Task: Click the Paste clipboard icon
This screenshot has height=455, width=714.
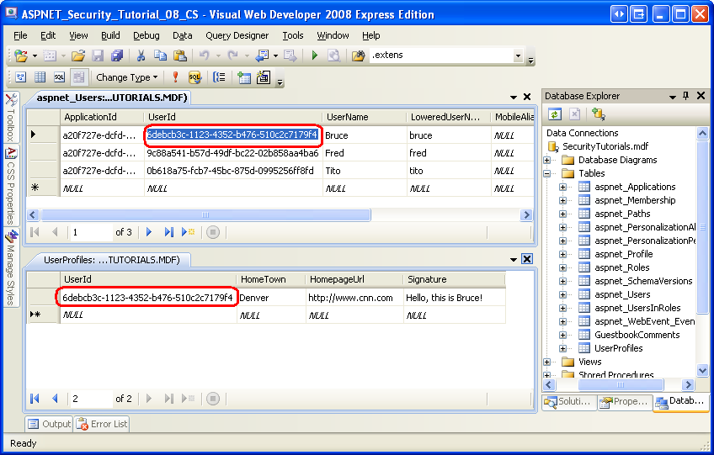Action: click(x=180, y=56)
